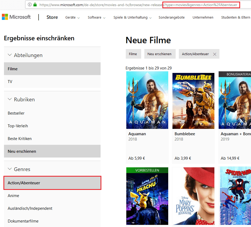Select the Filme department filter
The height and width of the screenshot is (227, 251).
coord(52,69)
